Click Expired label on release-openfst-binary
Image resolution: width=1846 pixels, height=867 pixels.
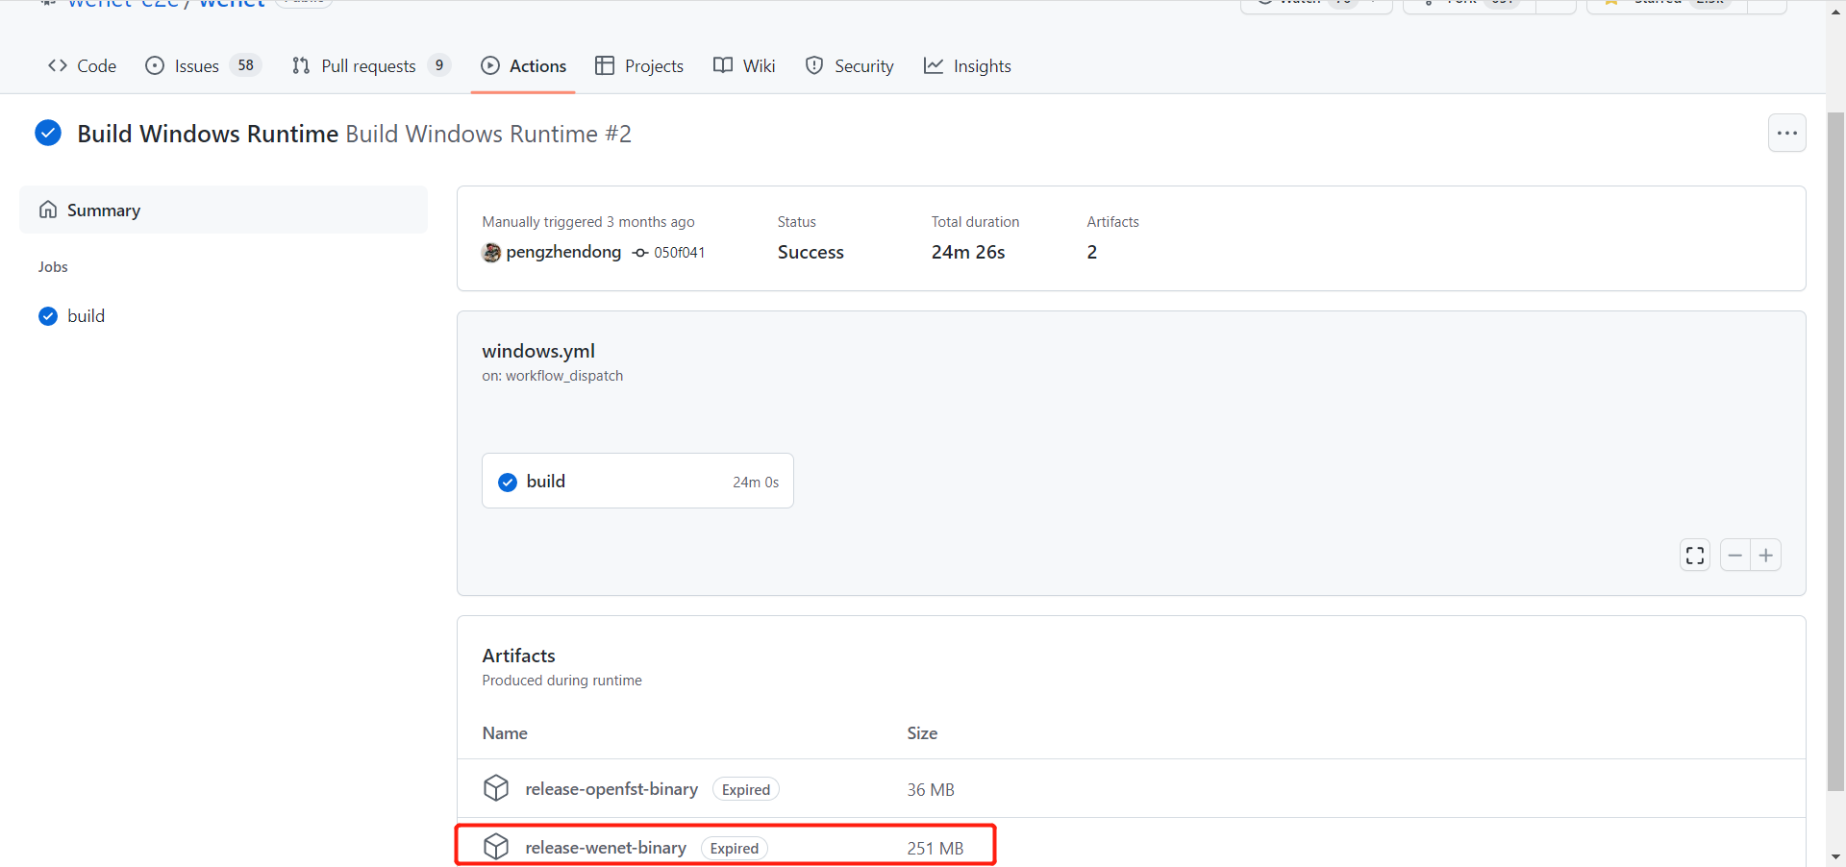(746, 789)
